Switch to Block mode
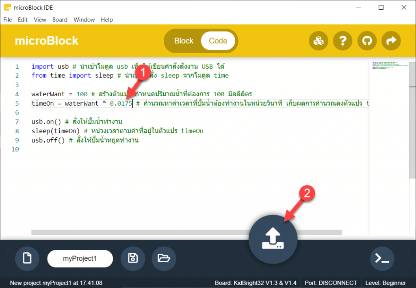This screenshot has width=416, height=288. point(184,41)
